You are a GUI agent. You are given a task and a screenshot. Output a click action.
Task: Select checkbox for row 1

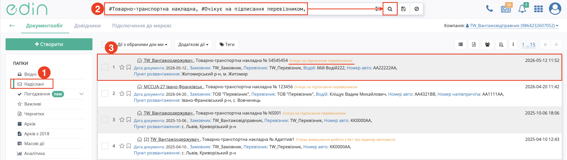pos(105,67)
